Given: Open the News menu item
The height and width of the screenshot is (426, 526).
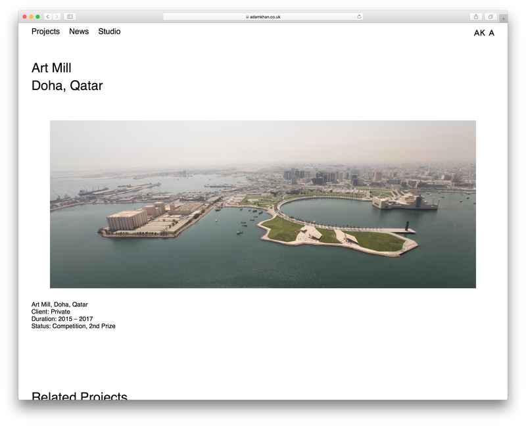Looking at the screenshot, I should click(79, 32).
